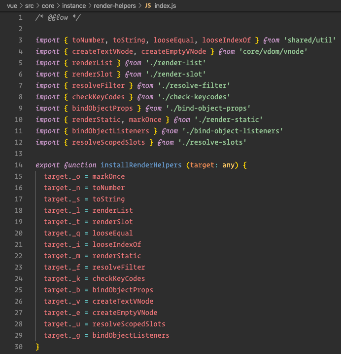Click the './bind-object-props' path string
Screen dimensions: 341x354
208,108
